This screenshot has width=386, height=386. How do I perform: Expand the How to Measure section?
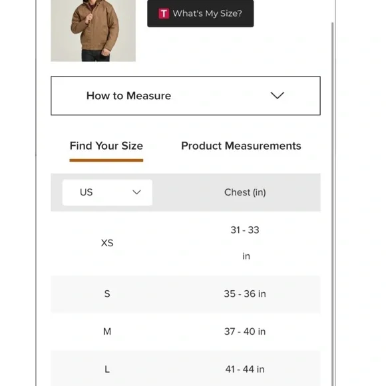pos(186,96)
